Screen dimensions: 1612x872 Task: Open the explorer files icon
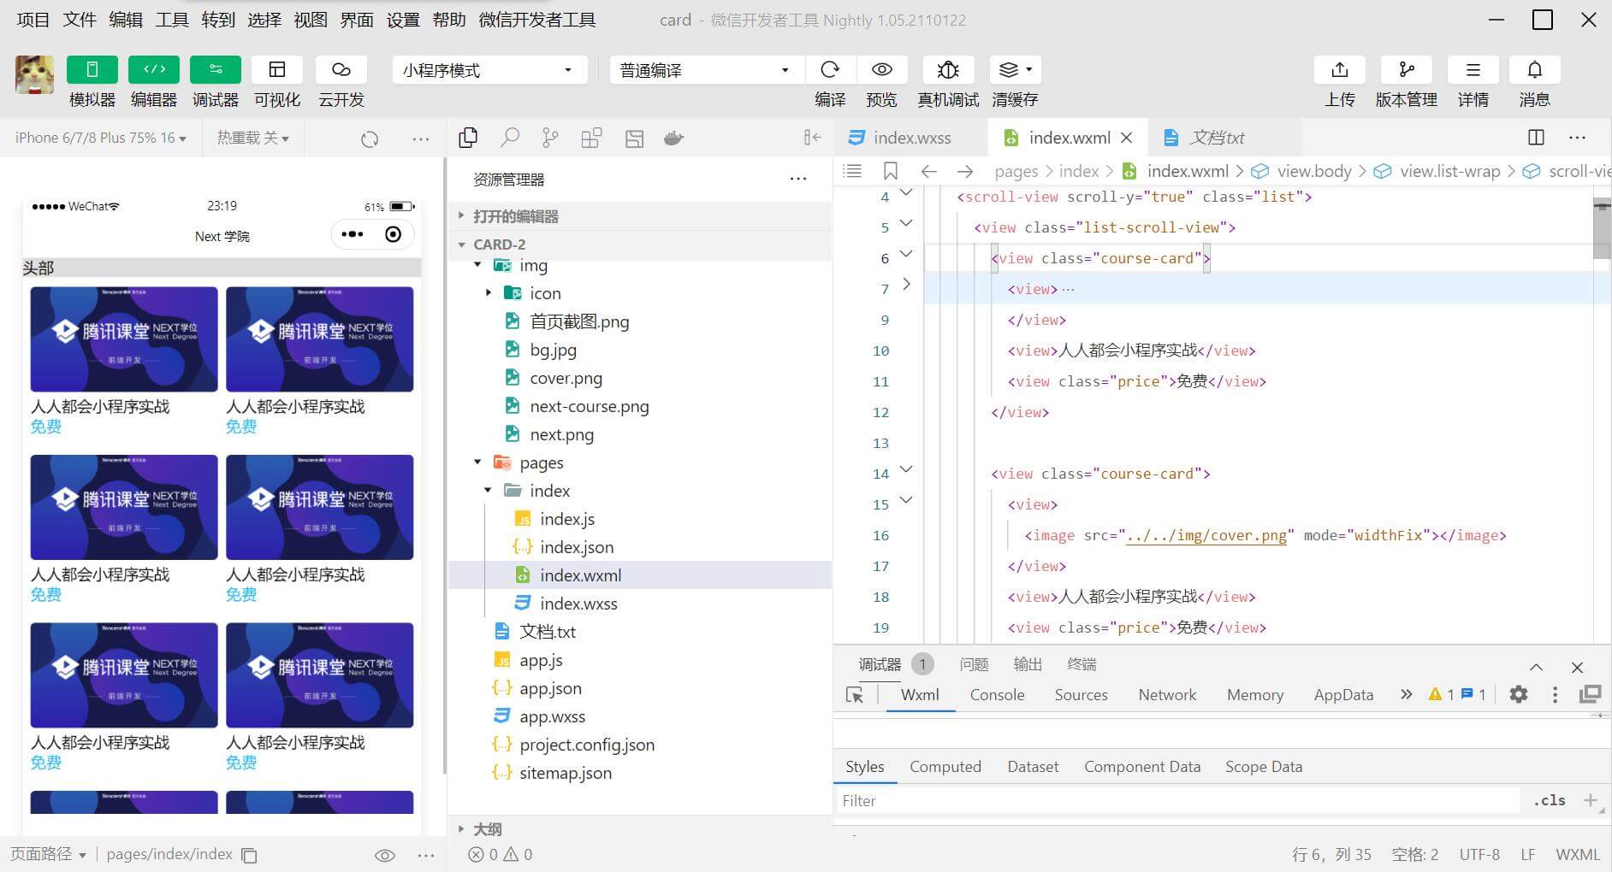click(x=468, y=138)
